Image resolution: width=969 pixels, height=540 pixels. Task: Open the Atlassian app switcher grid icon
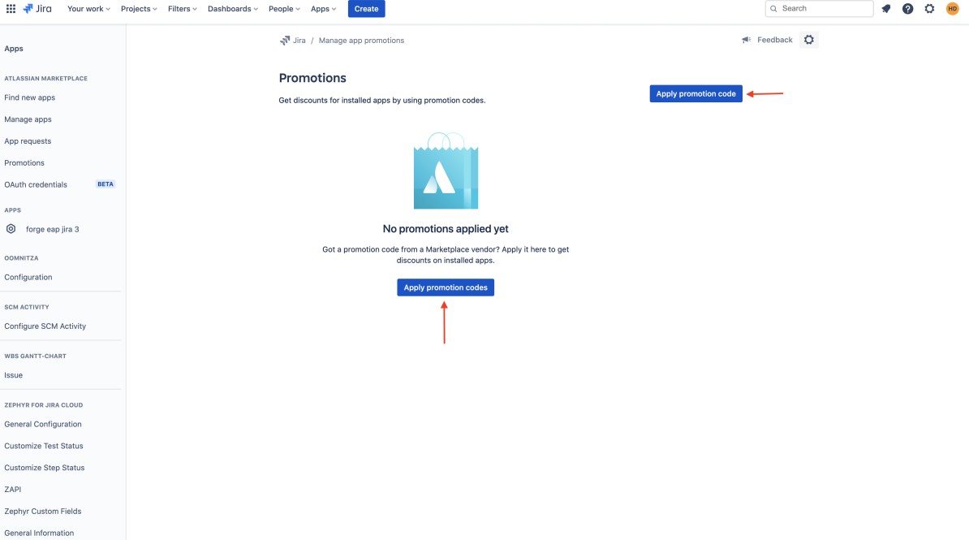click(11, 9)
